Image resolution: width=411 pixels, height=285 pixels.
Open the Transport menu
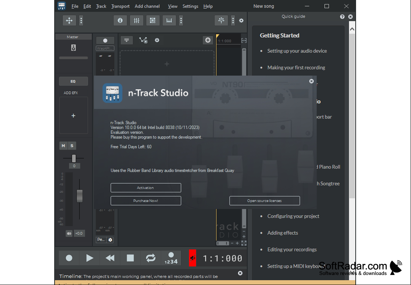click(120, 6)
